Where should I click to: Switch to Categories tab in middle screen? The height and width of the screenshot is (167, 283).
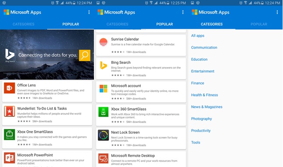117,24
